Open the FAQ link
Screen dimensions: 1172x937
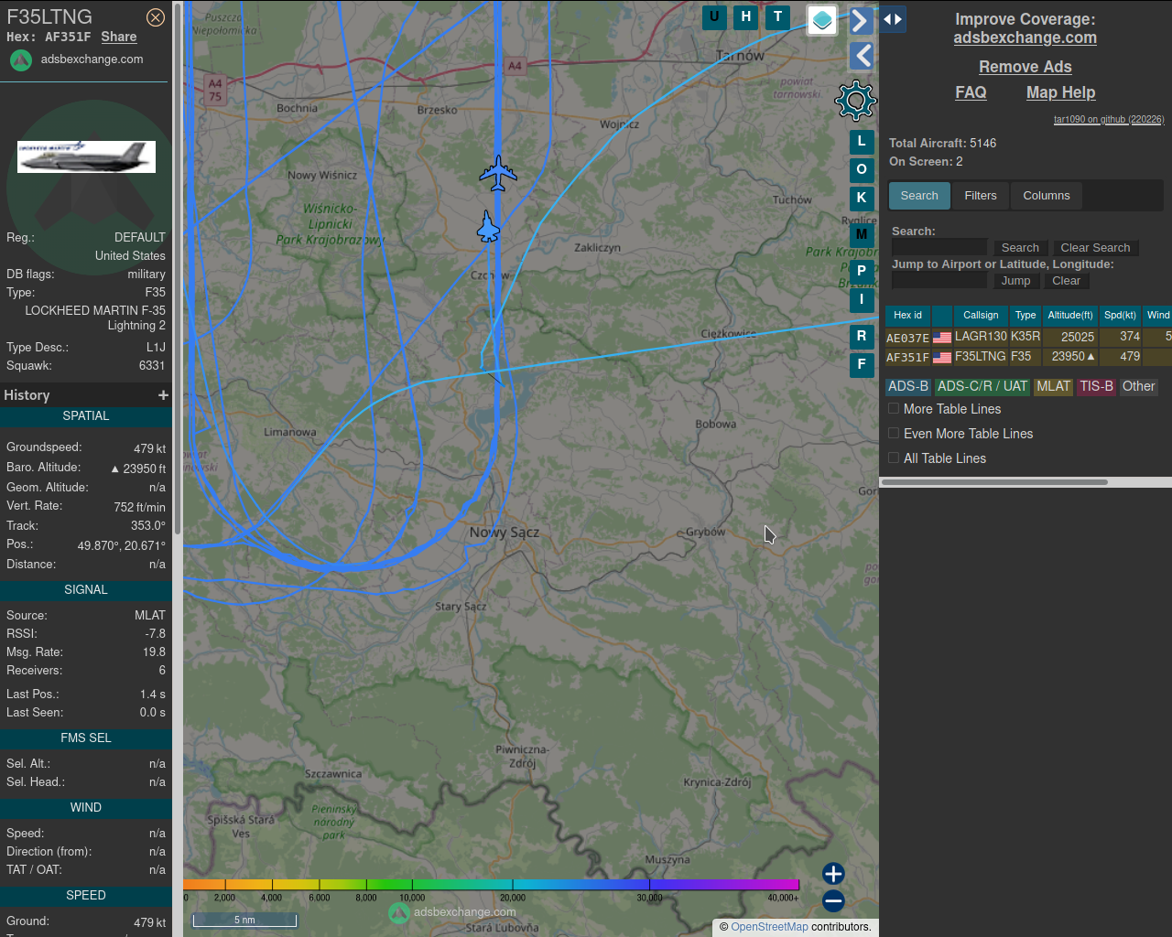click(x=971, y=92)
